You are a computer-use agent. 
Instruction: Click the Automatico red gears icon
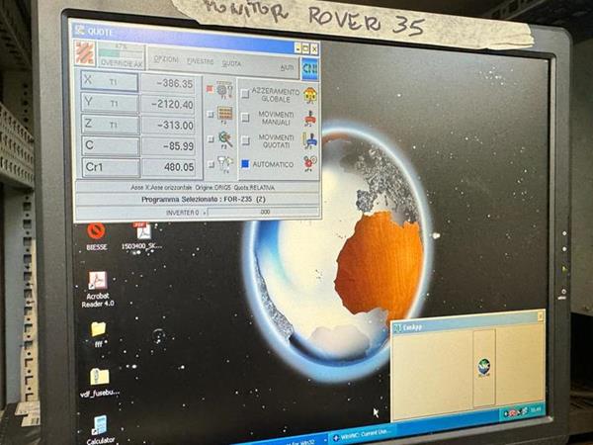pos(310,164)
